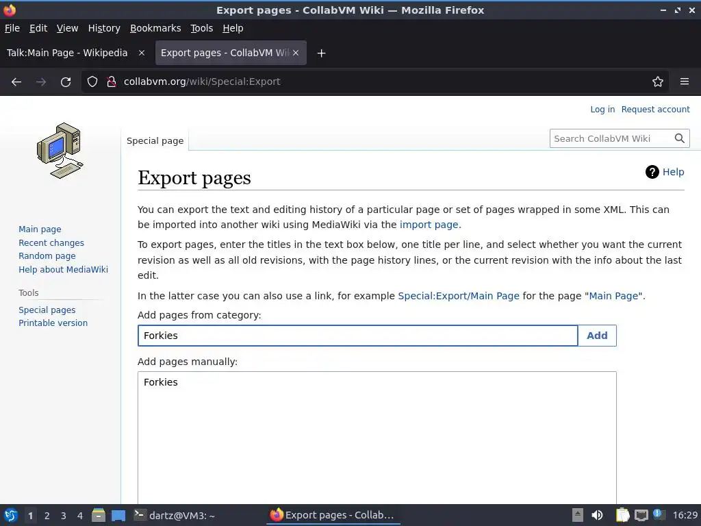Select the Export pages Firefox taskbar entry

332,515
